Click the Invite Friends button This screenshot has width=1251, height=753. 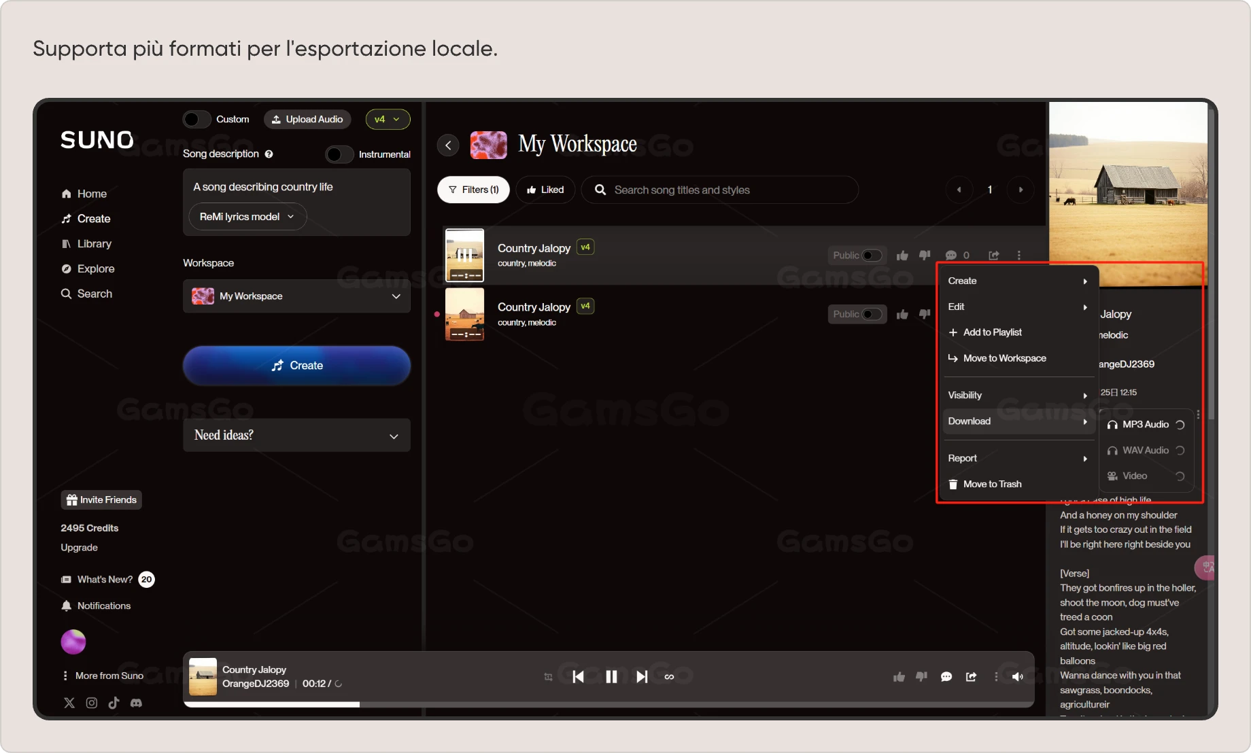click(x=101, y=500)
